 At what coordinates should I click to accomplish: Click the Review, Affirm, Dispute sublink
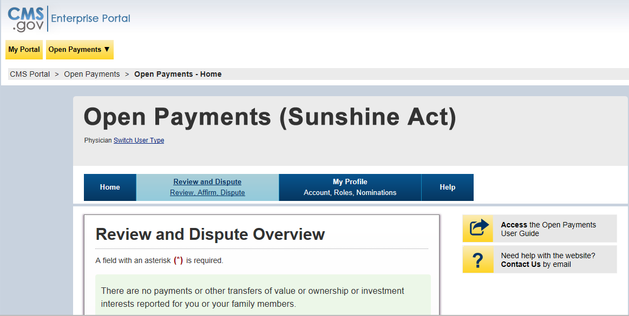point(207,193)
